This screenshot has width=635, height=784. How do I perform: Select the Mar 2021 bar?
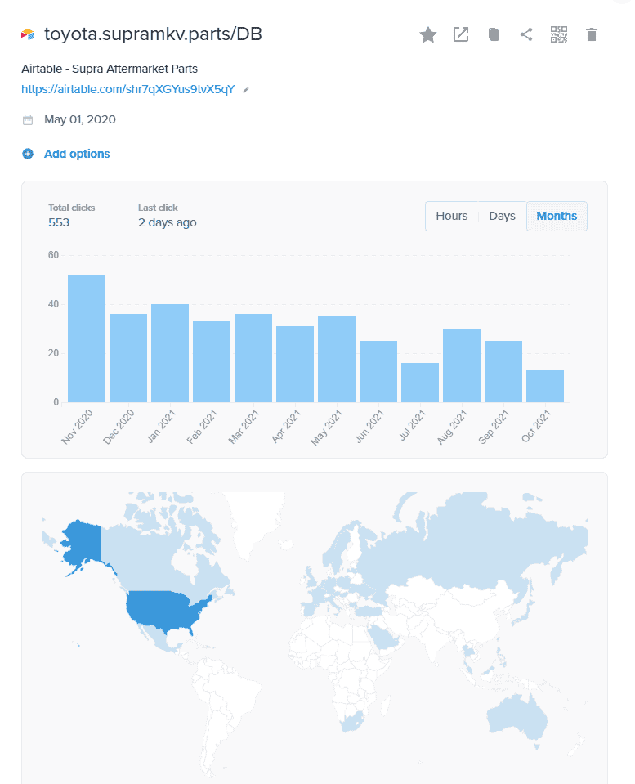click(253, 358)
